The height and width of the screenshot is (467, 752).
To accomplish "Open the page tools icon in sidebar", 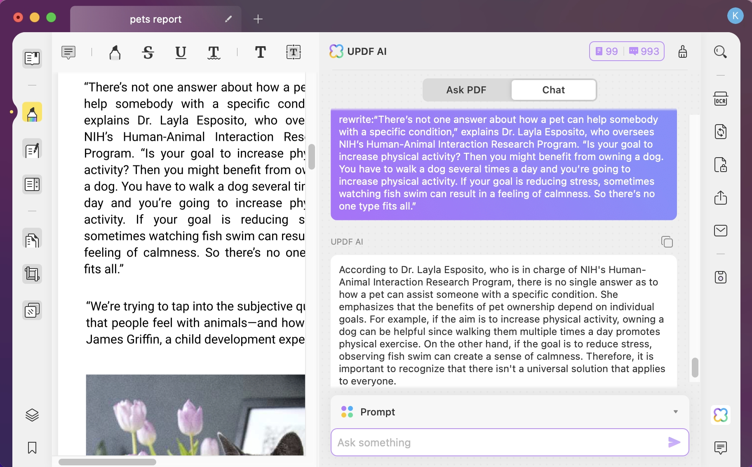I will pos(32,238).
